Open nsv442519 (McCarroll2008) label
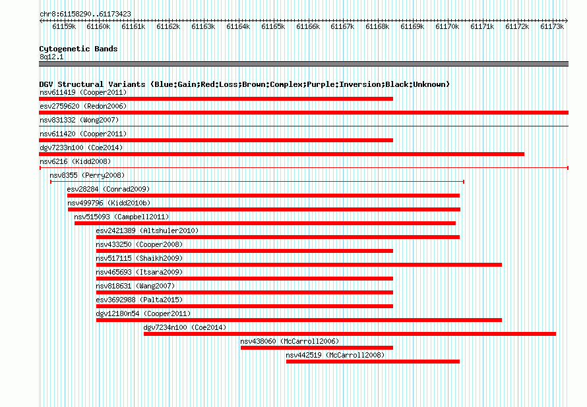The image size is (587, 407). (336, 355)
